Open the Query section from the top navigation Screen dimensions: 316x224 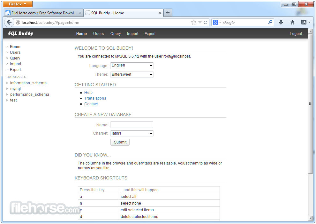[115, 33]
